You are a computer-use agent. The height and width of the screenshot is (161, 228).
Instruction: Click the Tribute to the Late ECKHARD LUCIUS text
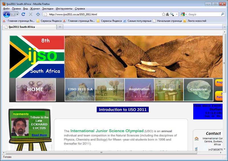(39, 123)
